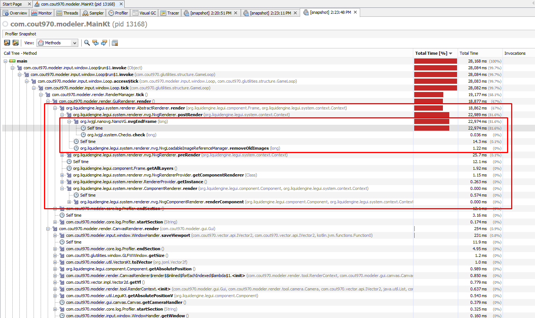
Task: Click the save current view image icon
Action: tap(16, 43)
